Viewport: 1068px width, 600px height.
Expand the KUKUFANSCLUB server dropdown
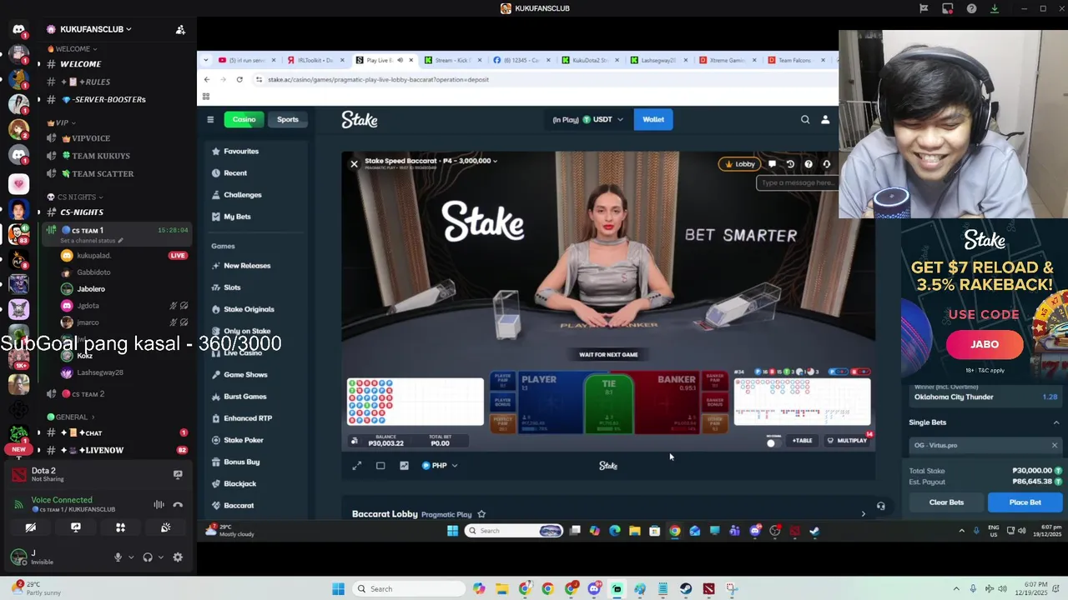click(x=96, y=29)
